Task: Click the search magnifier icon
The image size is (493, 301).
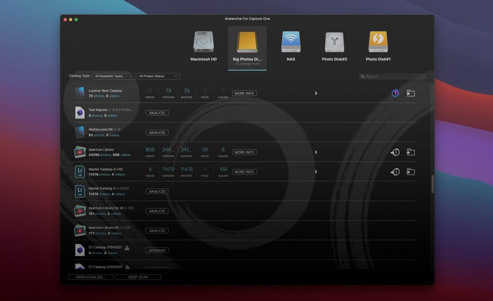Action: 362,76
